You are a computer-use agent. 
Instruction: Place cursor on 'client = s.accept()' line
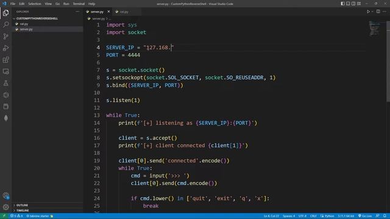click(x=147, y=138)
